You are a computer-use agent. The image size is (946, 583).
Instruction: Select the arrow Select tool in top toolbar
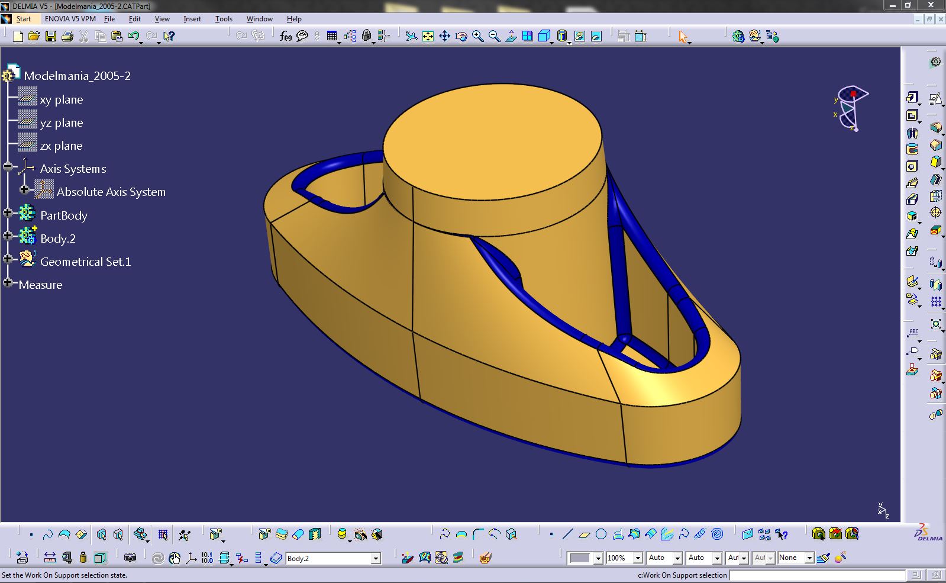(x=683, y=37)
